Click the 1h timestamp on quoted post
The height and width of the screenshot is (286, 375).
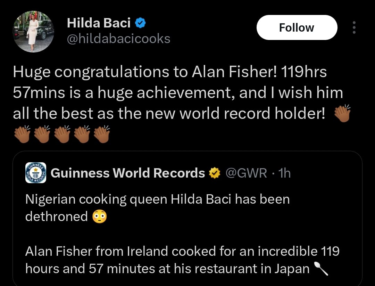[x=284, y=173]
